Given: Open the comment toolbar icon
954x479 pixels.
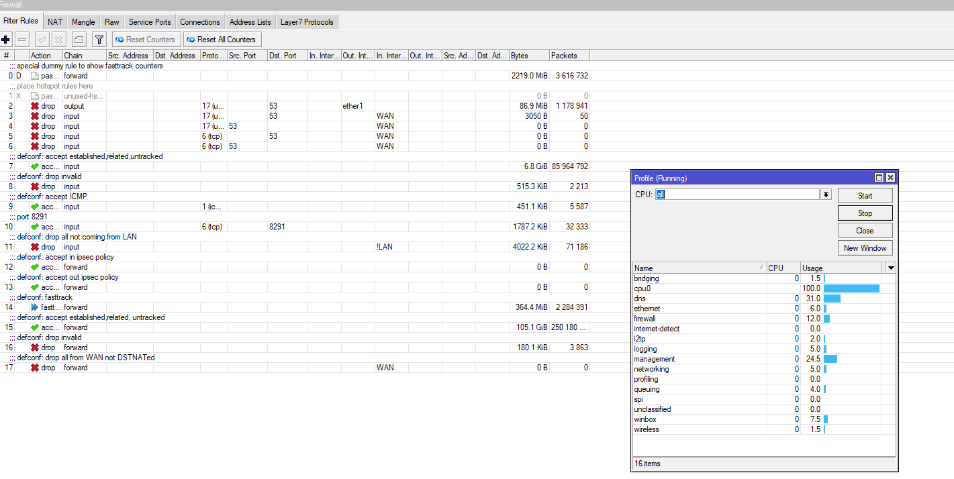Looking at the screenshot, I should pos(79,40).
